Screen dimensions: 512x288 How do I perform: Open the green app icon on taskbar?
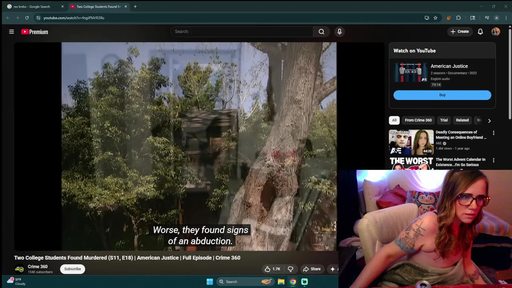(x=304, y=282)
